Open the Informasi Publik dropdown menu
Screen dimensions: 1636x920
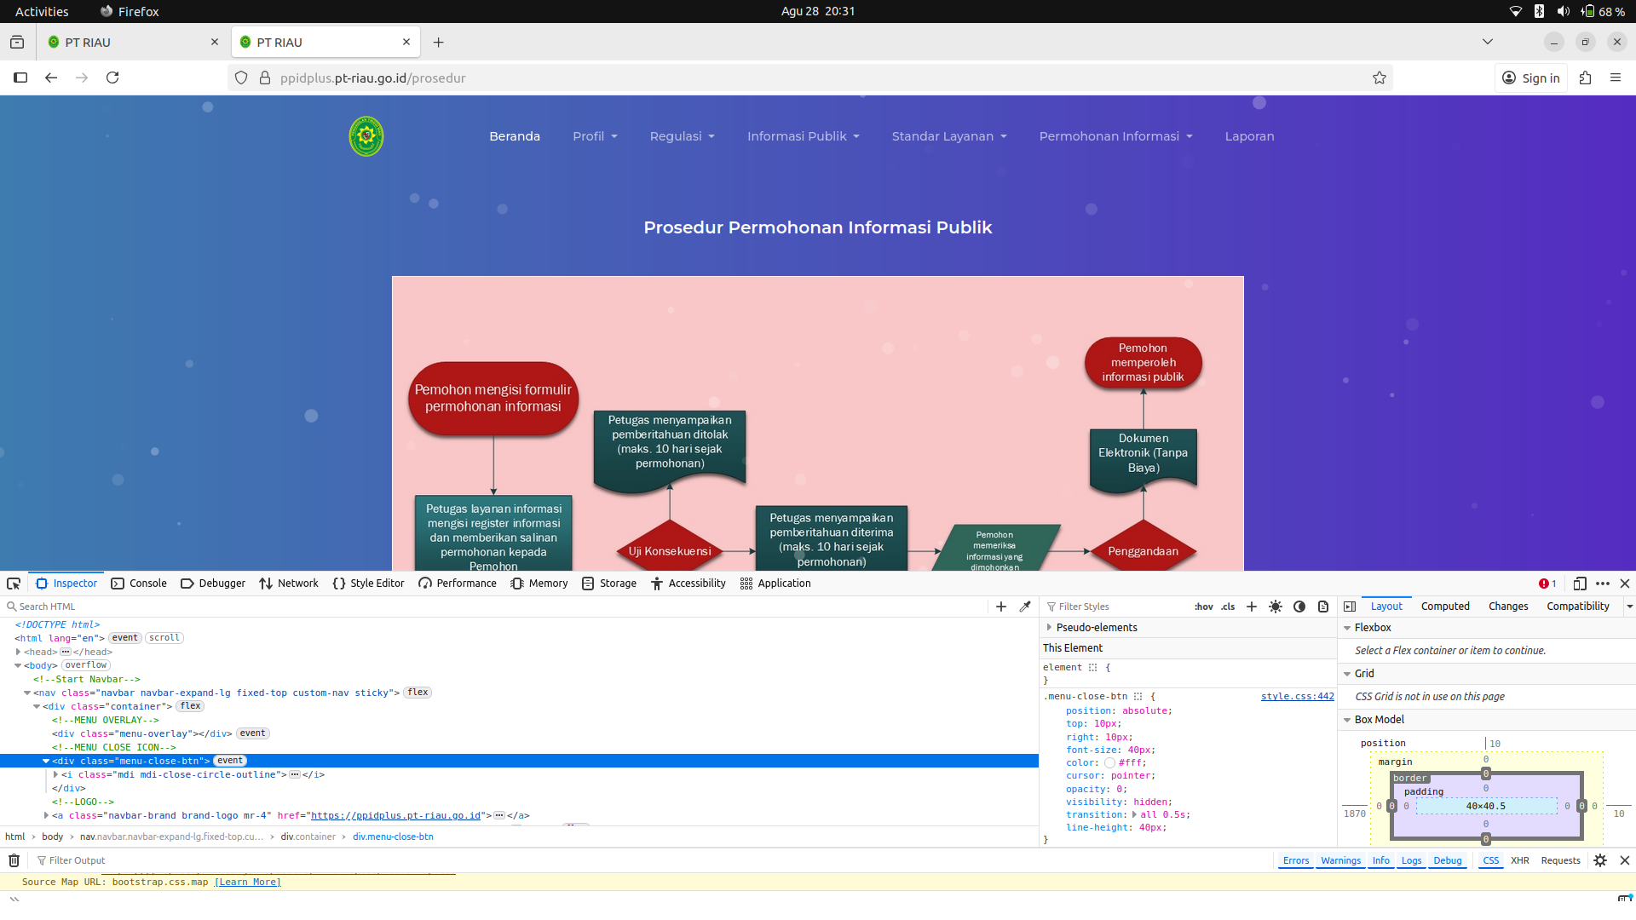[804, 136]
